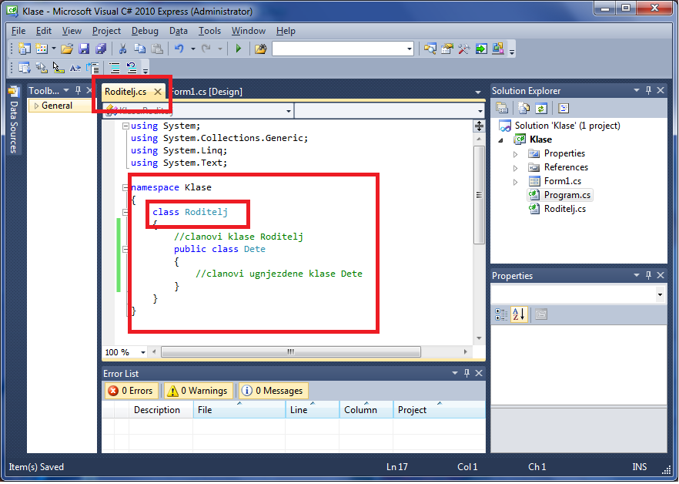Sort the Error List by the Line column header
The height and width of the screenshot is (484, 679).
[313, 410]
